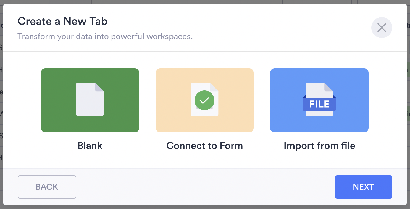Click the blank page icon
Image resolution: width=410 pixels, height=209 pixels.
(90, 100)
